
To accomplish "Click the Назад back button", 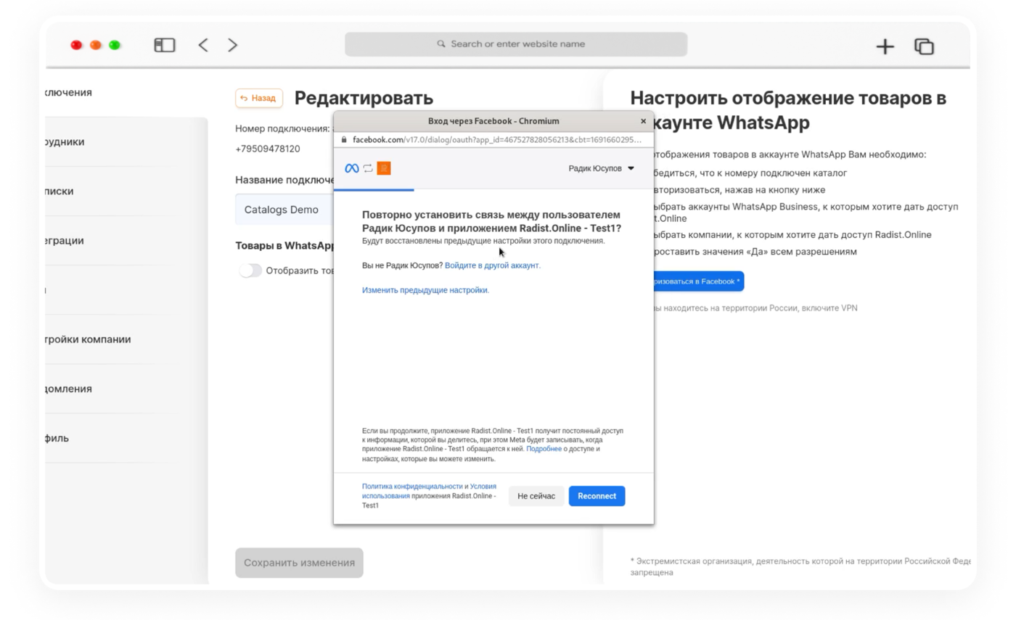I will click(x=258, y=98).
